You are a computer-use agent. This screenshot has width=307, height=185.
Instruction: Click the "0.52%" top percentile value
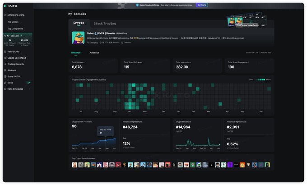point(233,144)
